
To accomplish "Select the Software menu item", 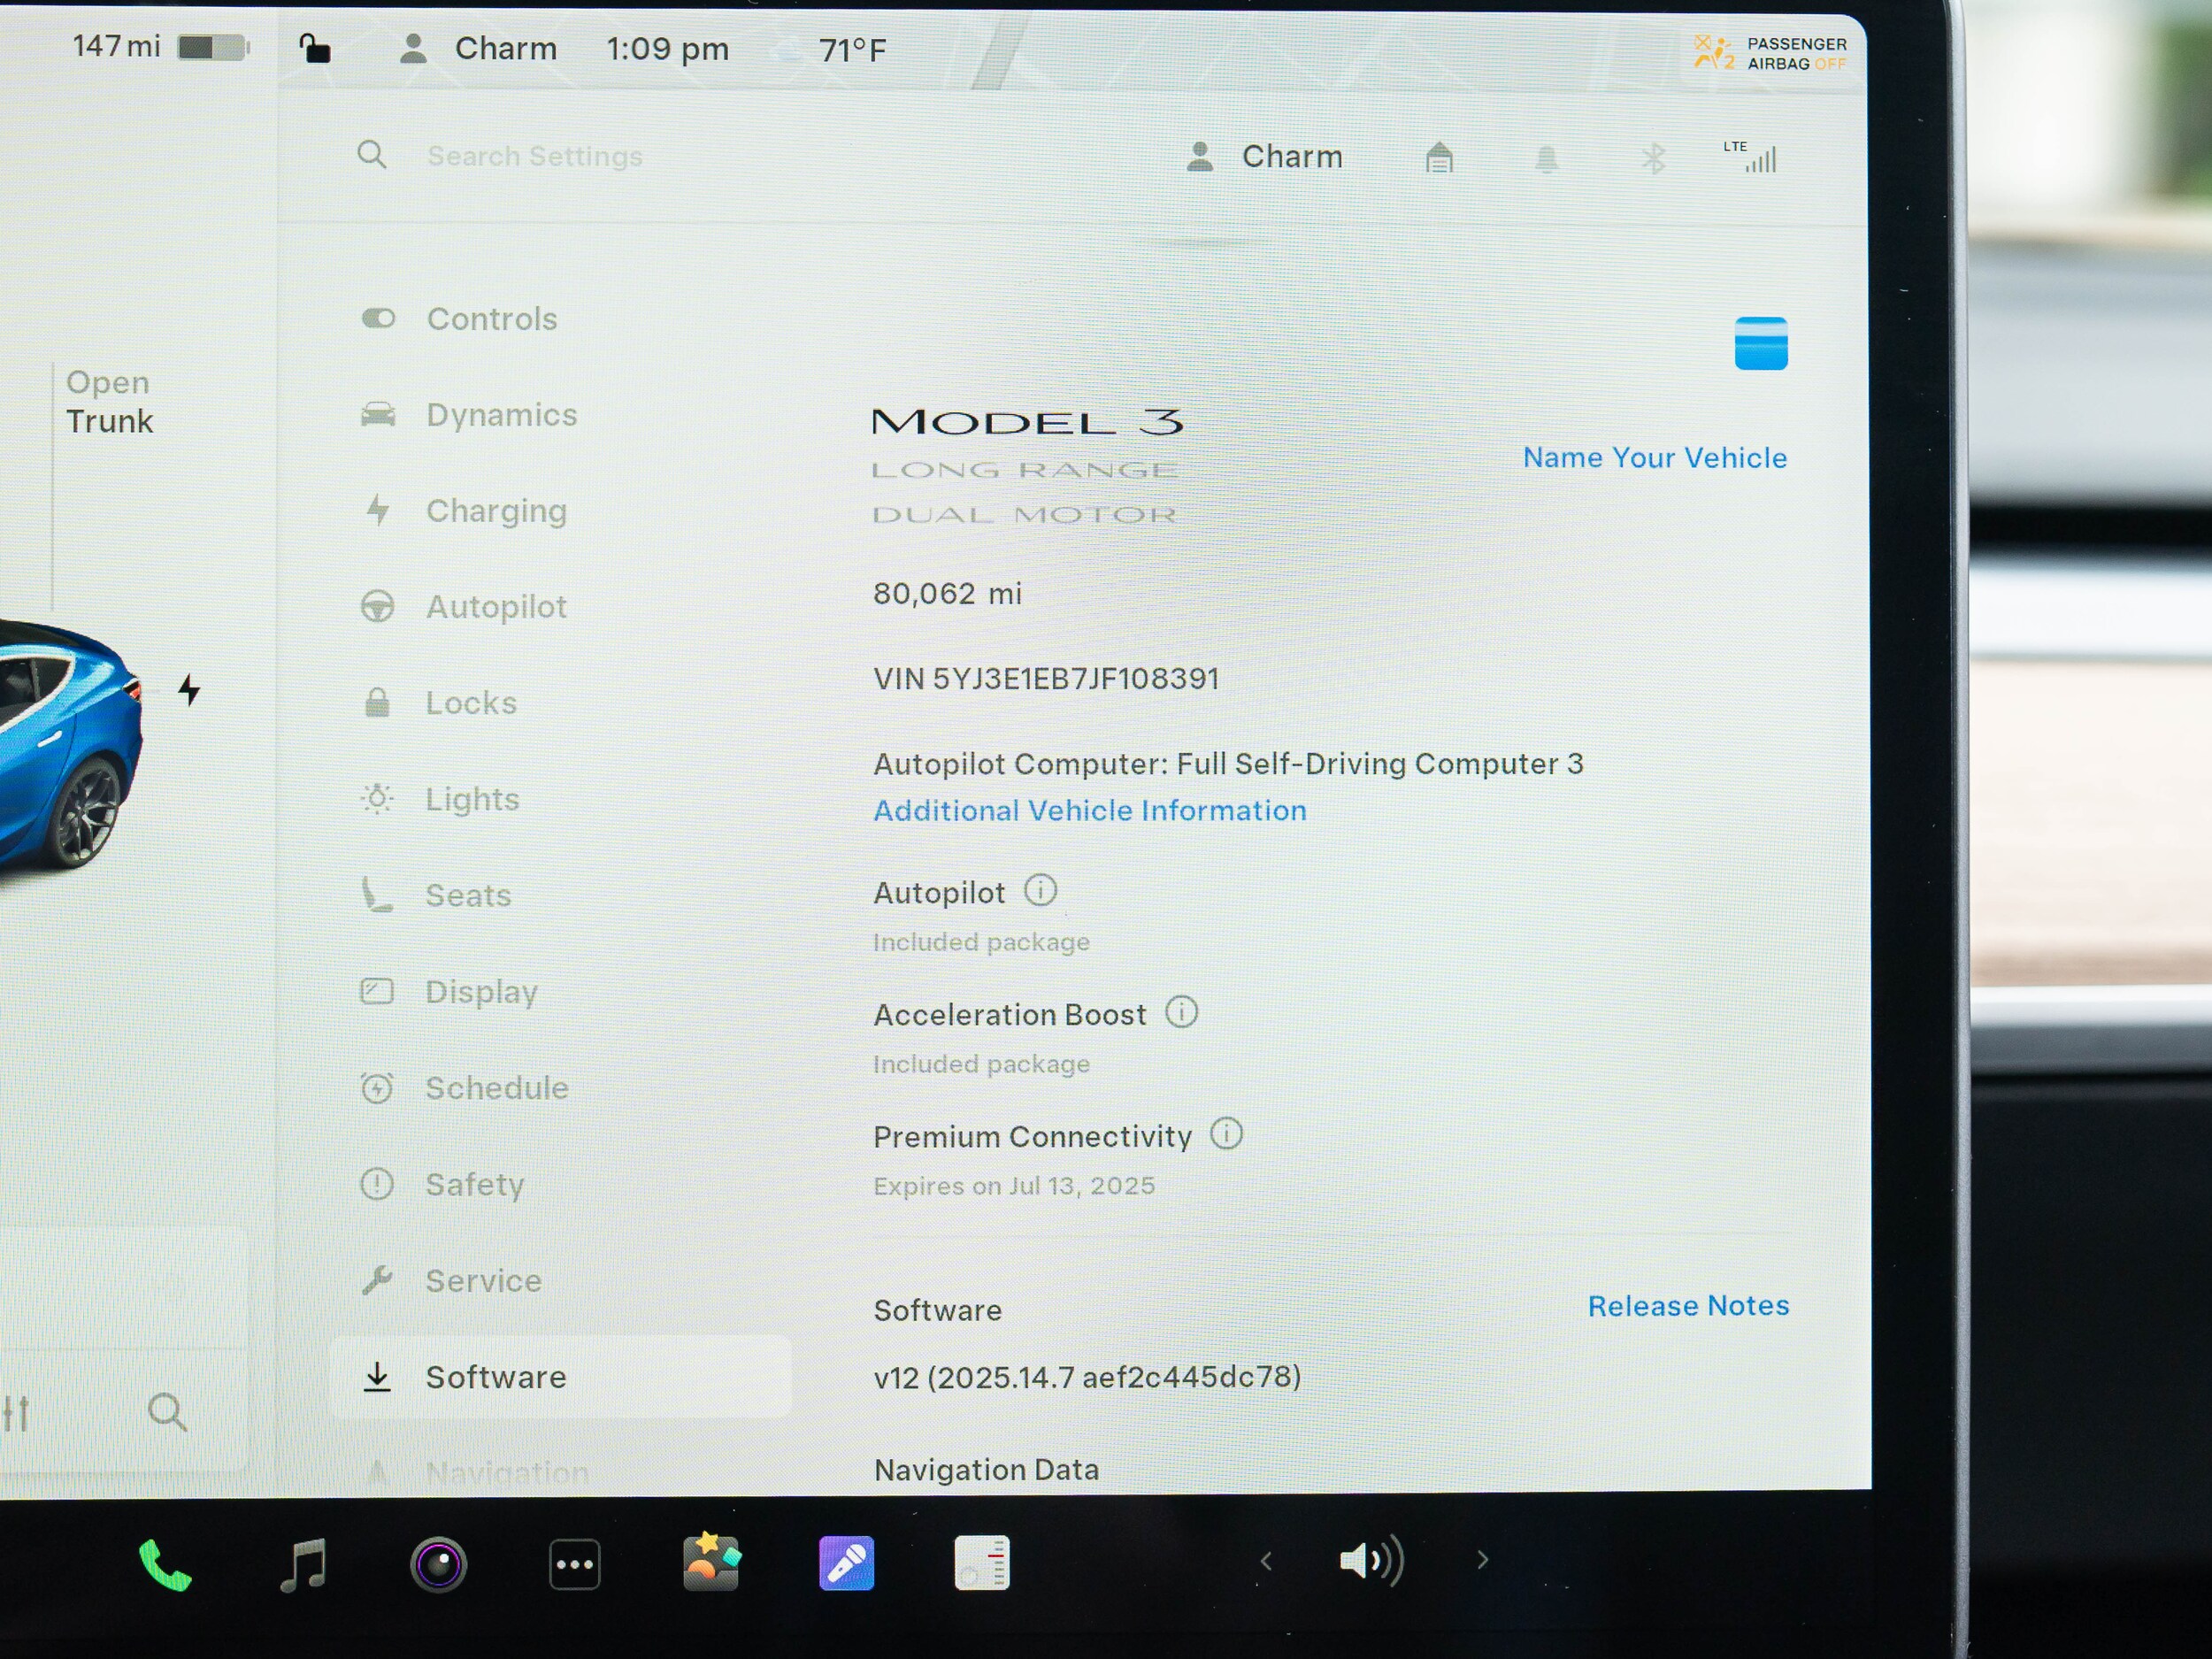I will click(x=560, y=1377).
